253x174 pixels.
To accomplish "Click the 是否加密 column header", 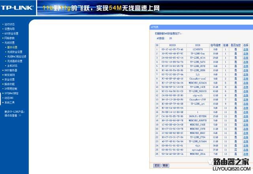I will (x=236, y=45).
